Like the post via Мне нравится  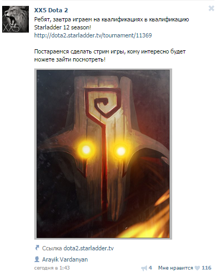pos(175,268)
